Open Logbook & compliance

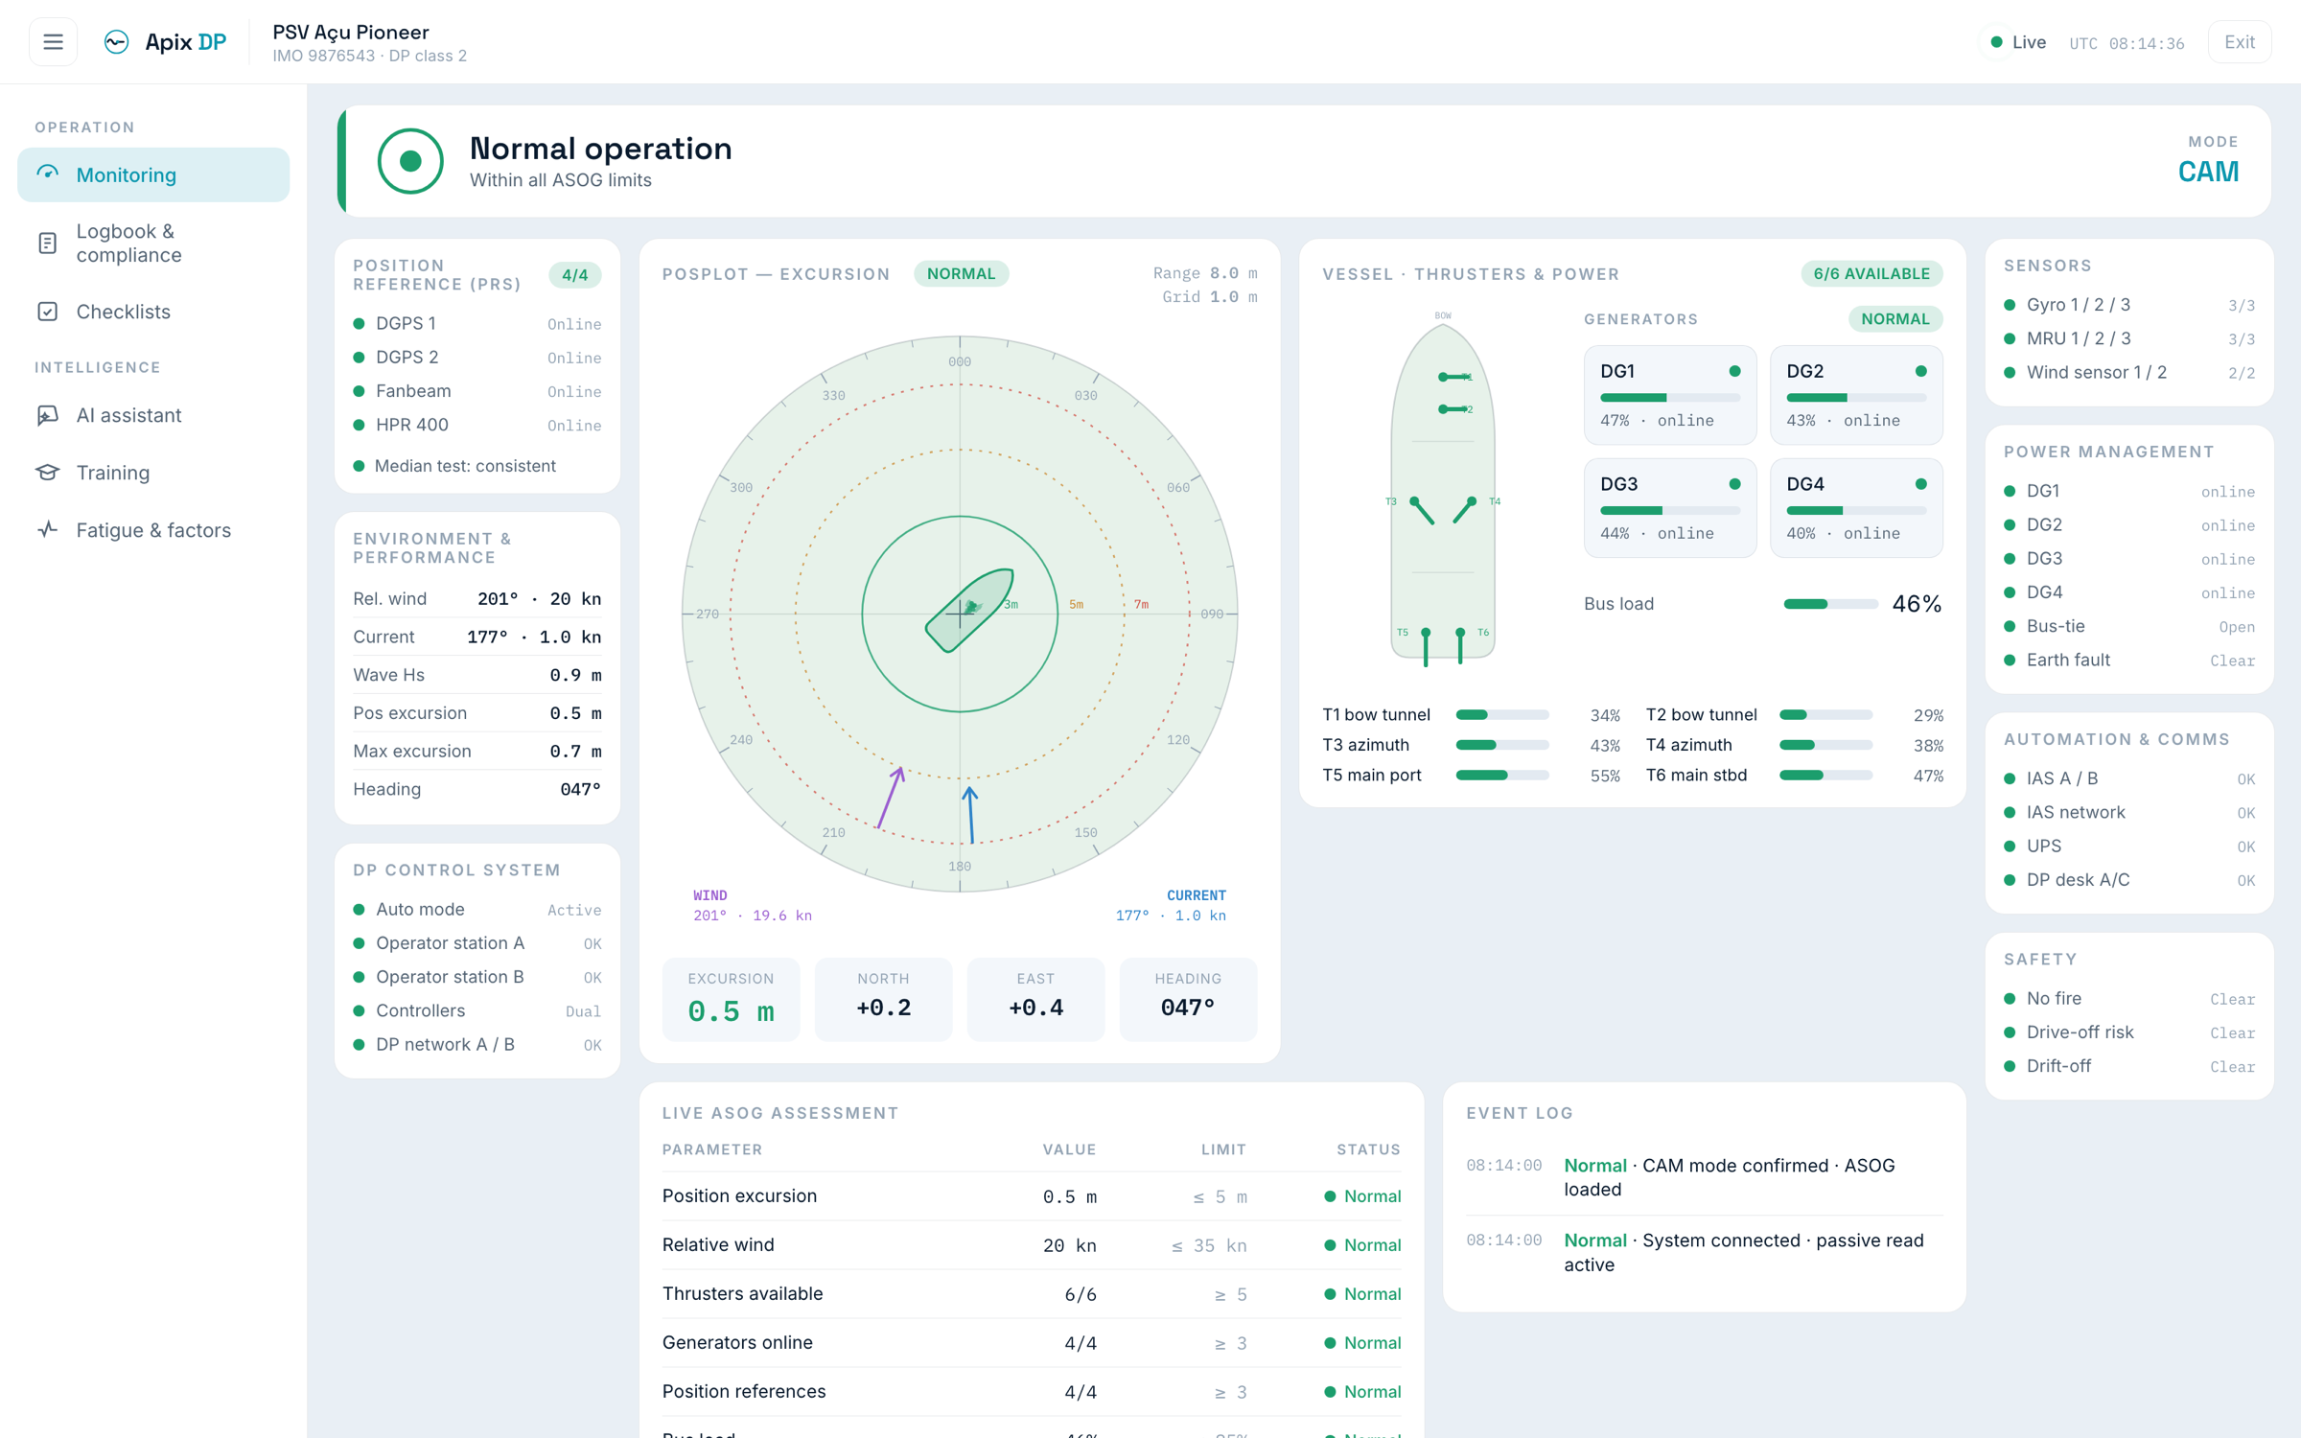[x=153, y=243]
